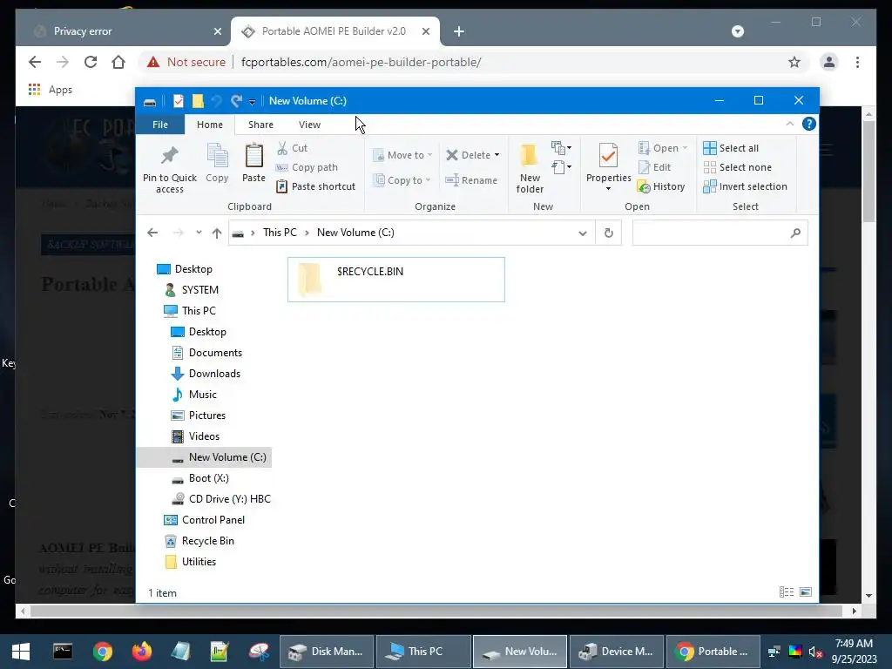
Task: Open Customize Quick Access Toolbar dropdown
Action: 252,102
